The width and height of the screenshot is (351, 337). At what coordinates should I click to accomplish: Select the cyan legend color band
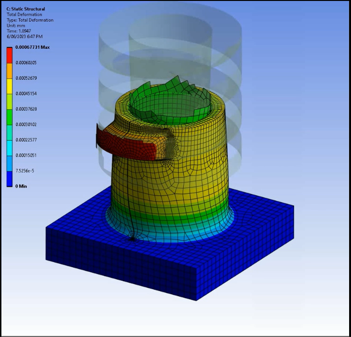(x=9, y=147)
